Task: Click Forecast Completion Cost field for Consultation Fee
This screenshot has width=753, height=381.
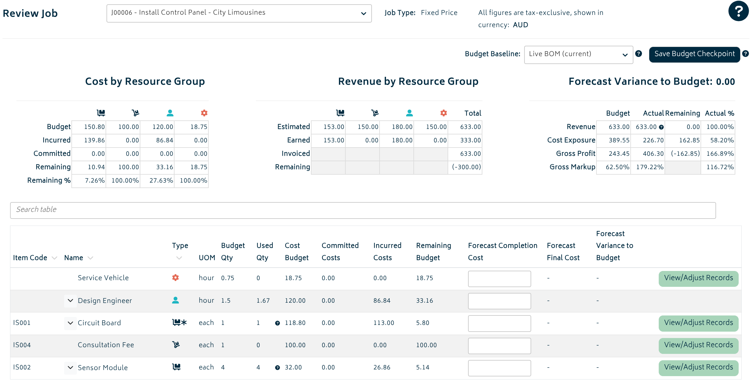Action: [499, 346]
